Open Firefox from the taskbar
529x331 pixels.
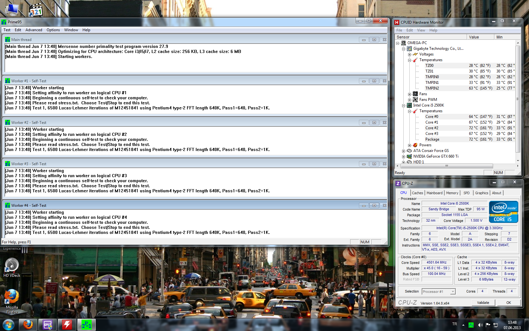28,325
